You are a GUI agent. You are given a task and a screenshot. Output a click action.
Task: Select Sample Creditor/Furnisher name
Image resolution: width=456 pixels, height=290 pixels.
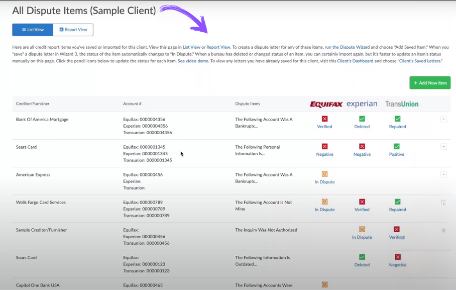point(41,230)
